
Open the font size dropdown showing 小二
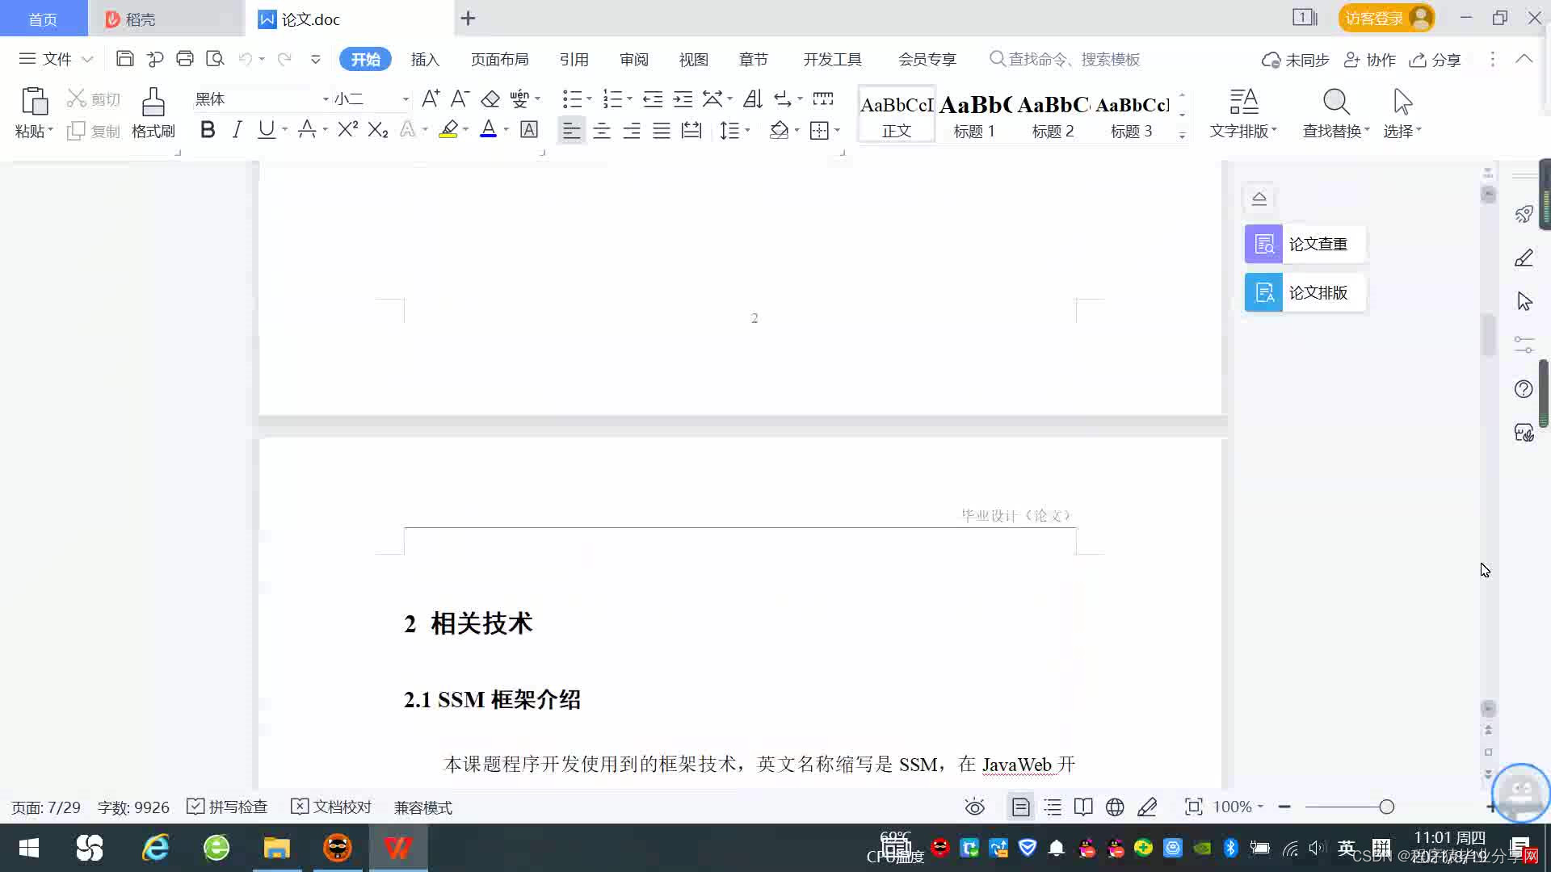(x=405, y=99)
